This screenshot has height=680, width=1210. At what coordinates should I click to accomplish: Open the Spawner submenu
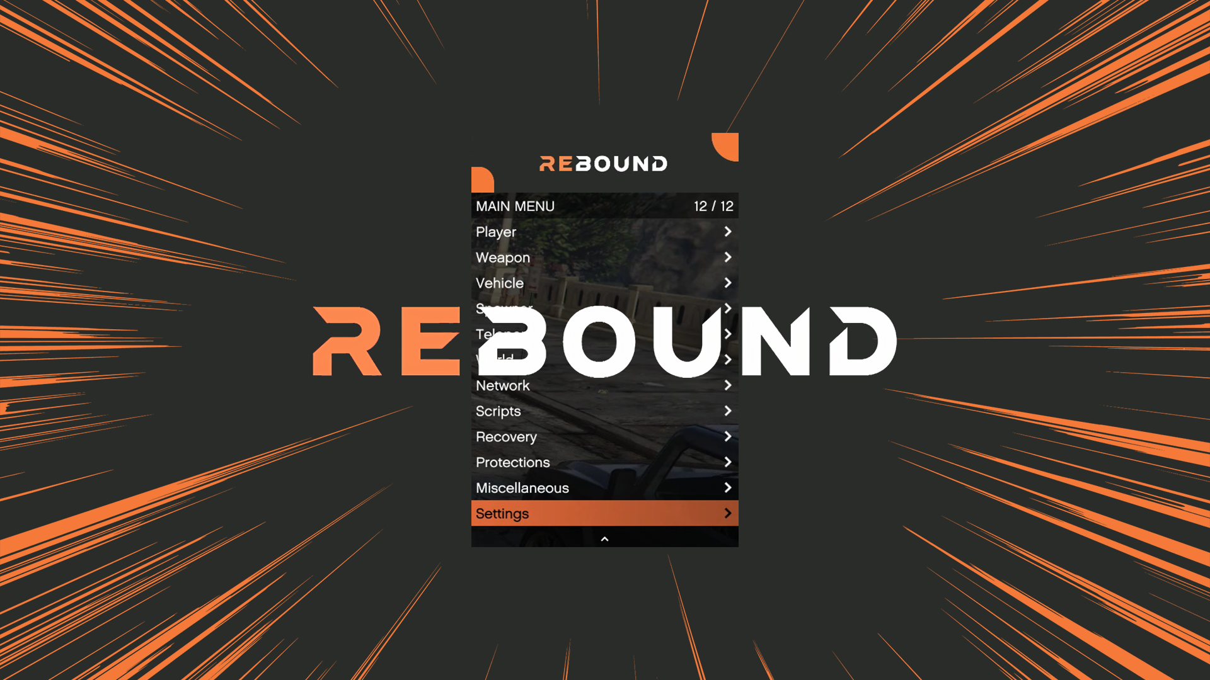coord(604,308)
